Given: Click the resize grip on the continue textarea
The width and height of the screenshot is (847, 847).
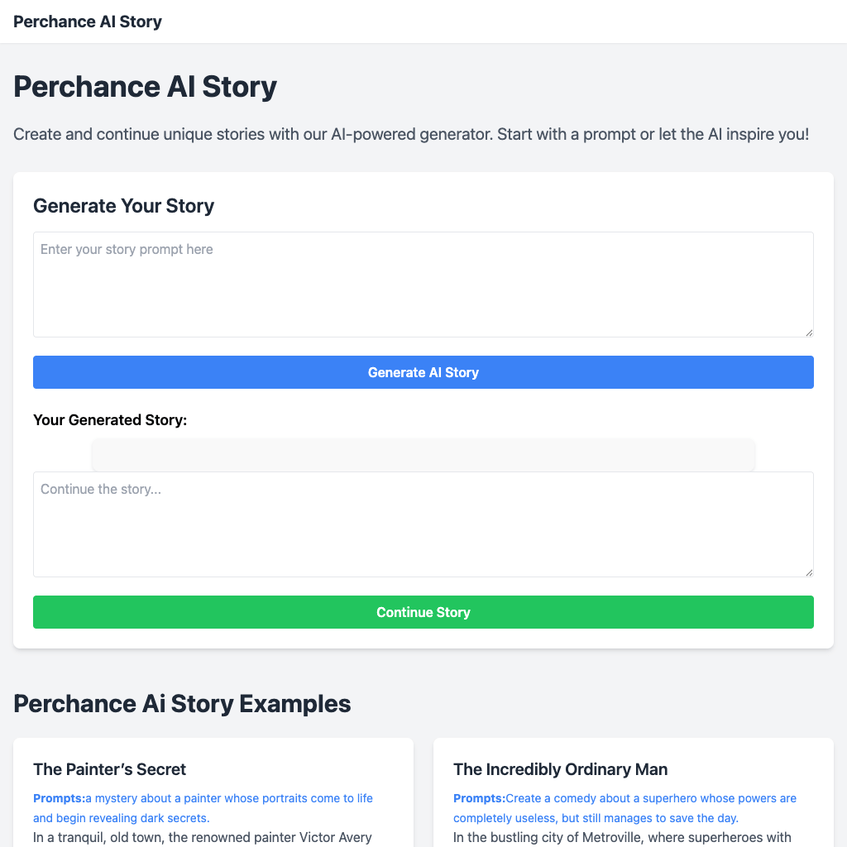Looking at the screenshot, I should click(x=809, y=572).
